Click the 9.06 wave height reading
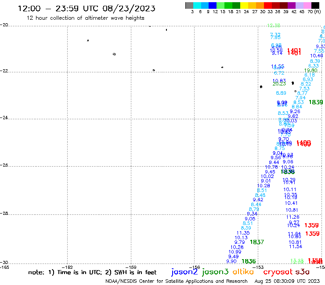This screenshot has width=325, height=285. 288,162
